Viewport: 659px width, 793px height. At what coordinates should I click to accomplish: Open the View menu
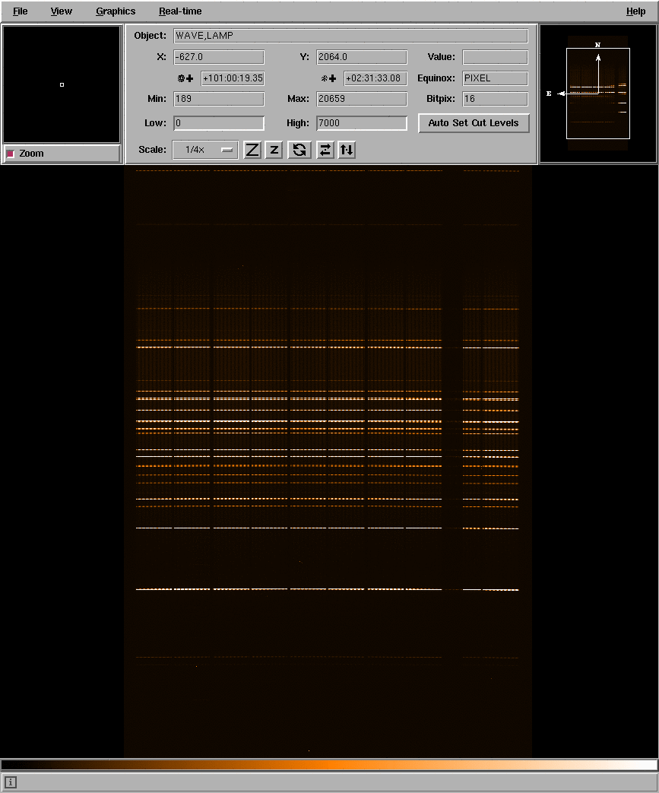[x=62, y=11]
